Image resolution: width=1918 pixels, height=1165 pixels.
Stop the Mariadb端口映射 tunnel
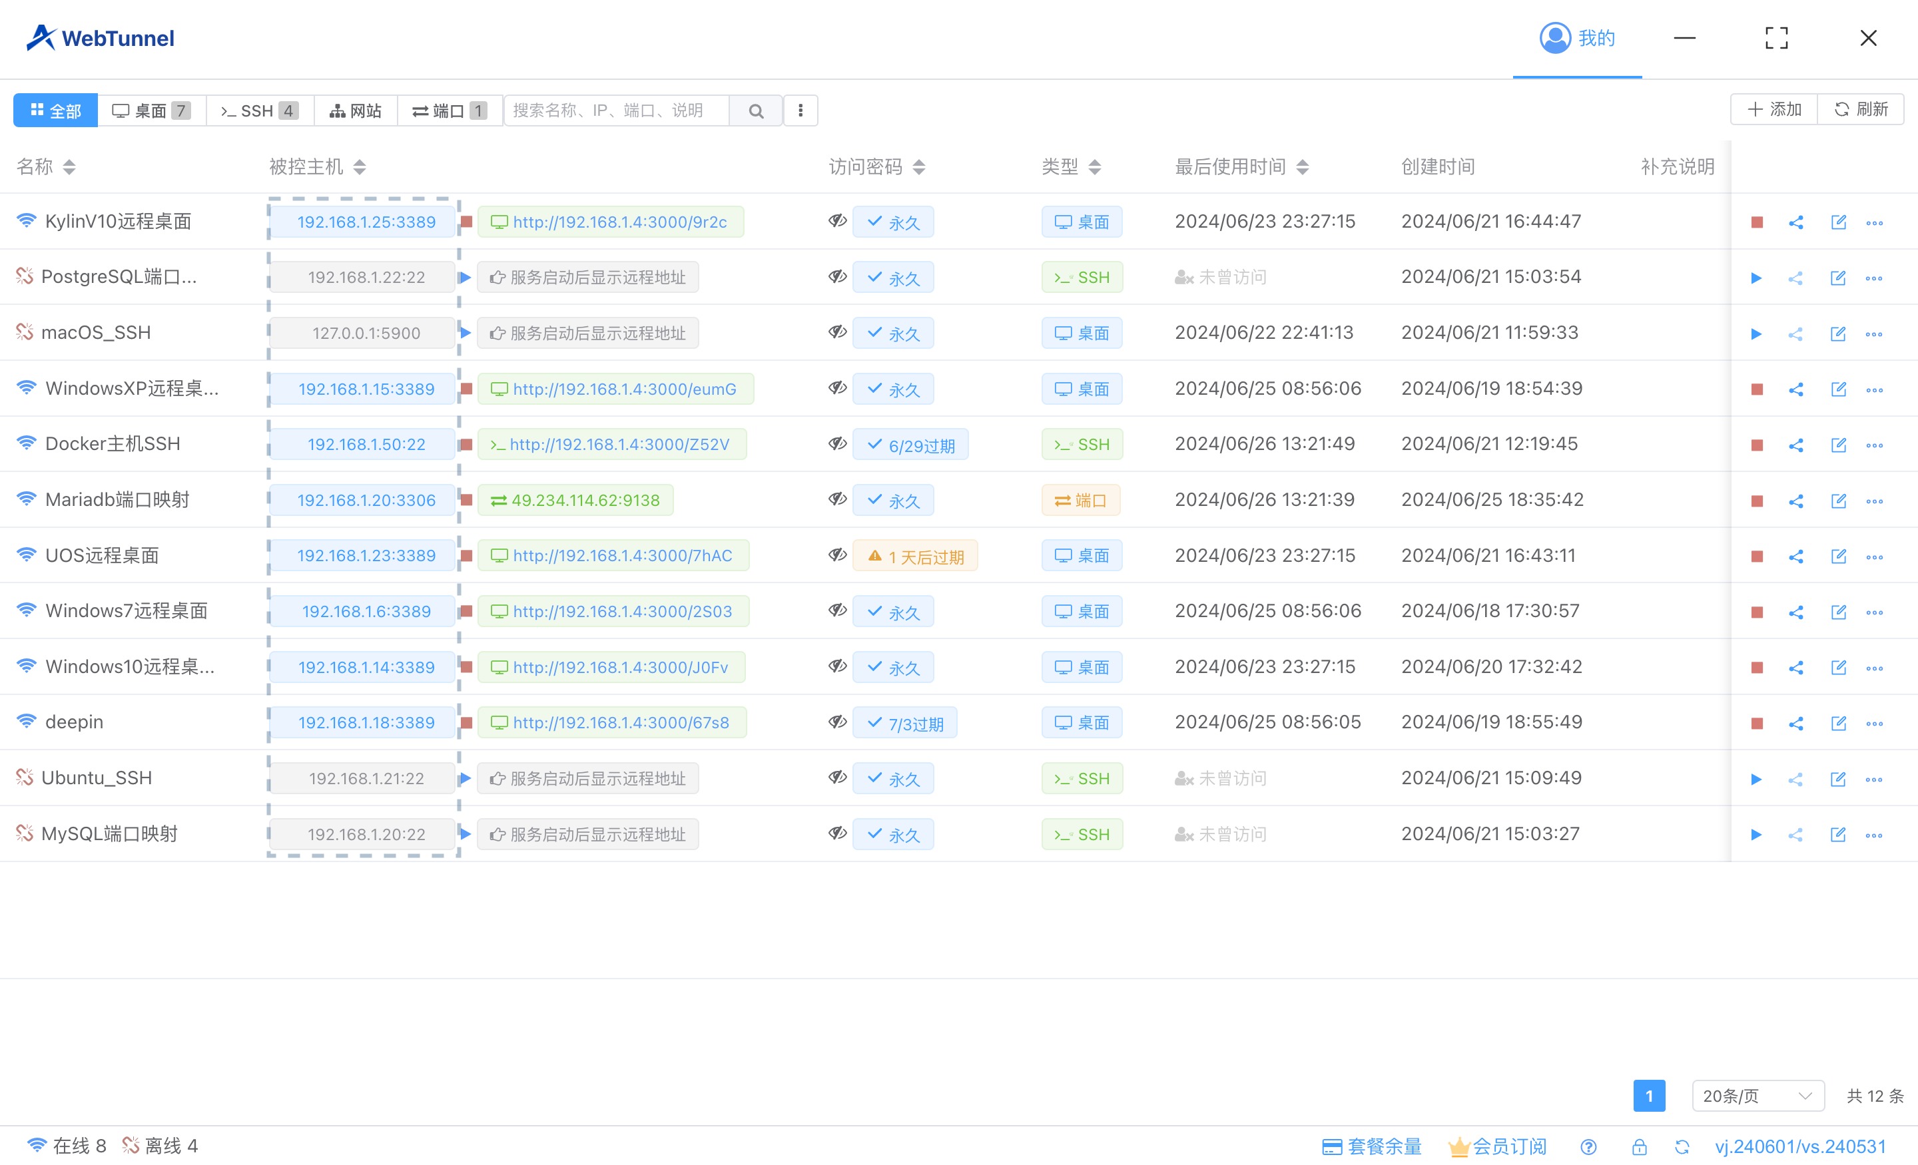[1757, 501]
